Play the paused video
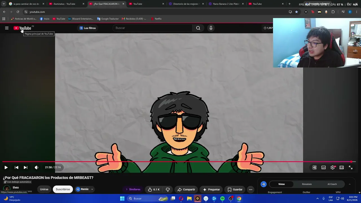361x203 pixels. [6, 167]
